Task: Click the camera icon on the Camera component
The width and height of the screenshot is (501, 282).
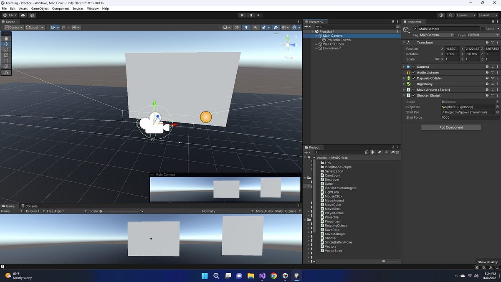Action: pyautogui.click(x=408, y=66)
